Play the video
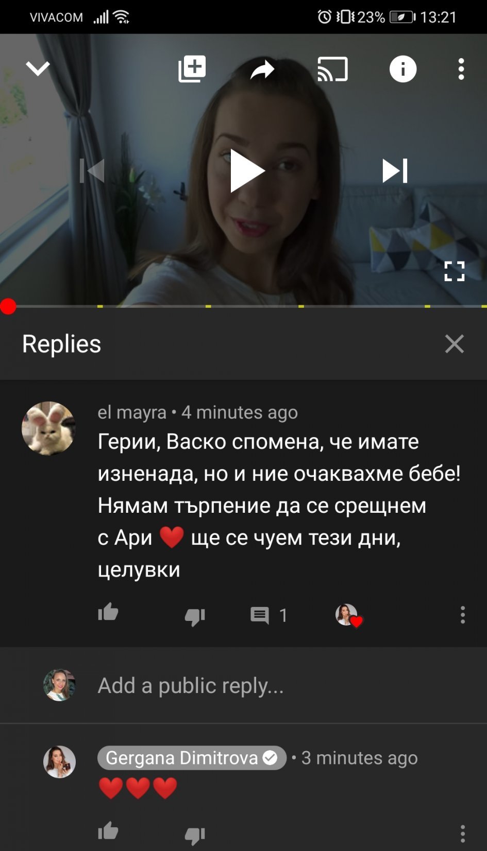Screen dimensions: 487x851 click(x=246, y=171)
